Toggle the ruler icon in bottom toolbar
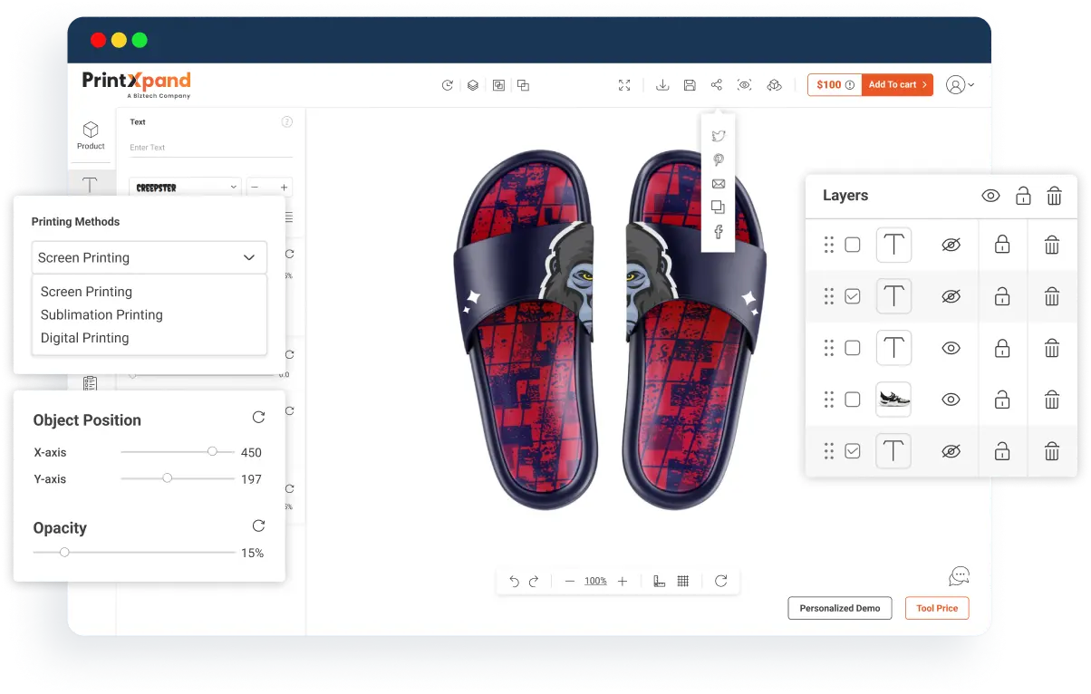The height and width of the screenshot is (694, 1091). tap(660, 582)
